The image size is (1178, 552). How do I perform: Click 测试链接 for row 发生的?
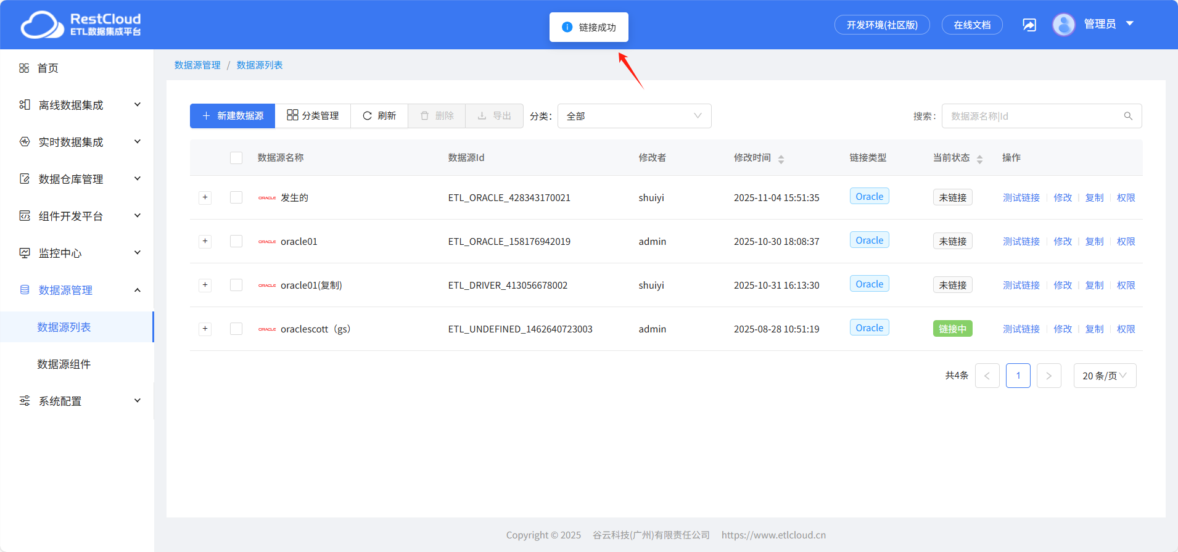[1021, 197]
